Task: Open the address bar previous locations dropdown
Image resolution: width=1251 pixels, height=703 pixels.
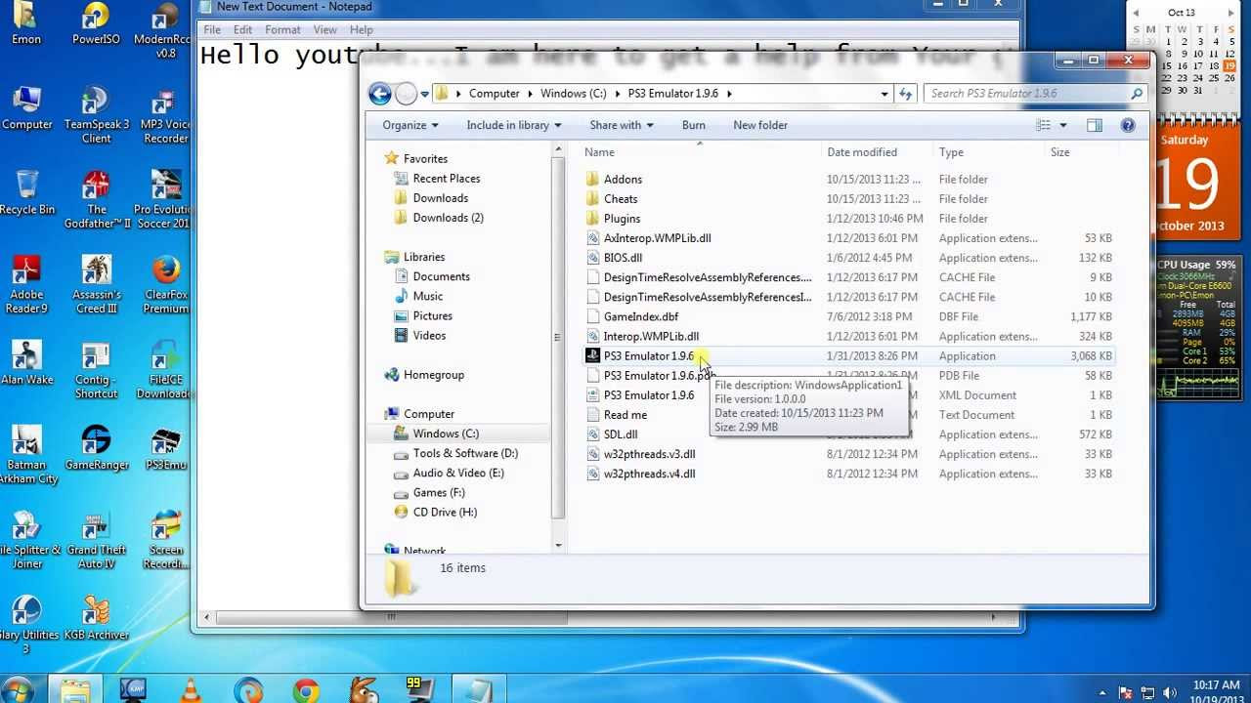Action: click(x=884, y=94)
